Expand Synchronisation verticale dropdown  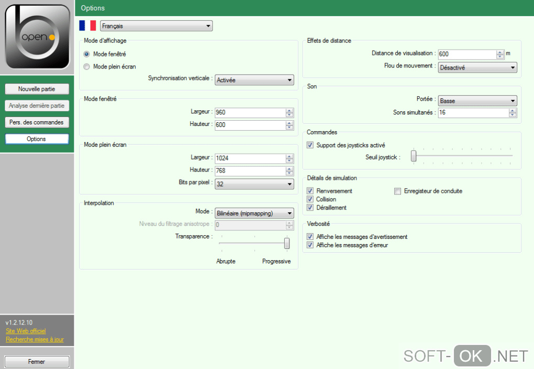[254, 80]
